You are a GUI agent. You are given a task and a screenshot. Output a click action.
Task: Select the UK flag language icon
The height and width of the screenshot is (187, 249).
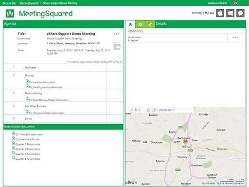tap(236, 3)
